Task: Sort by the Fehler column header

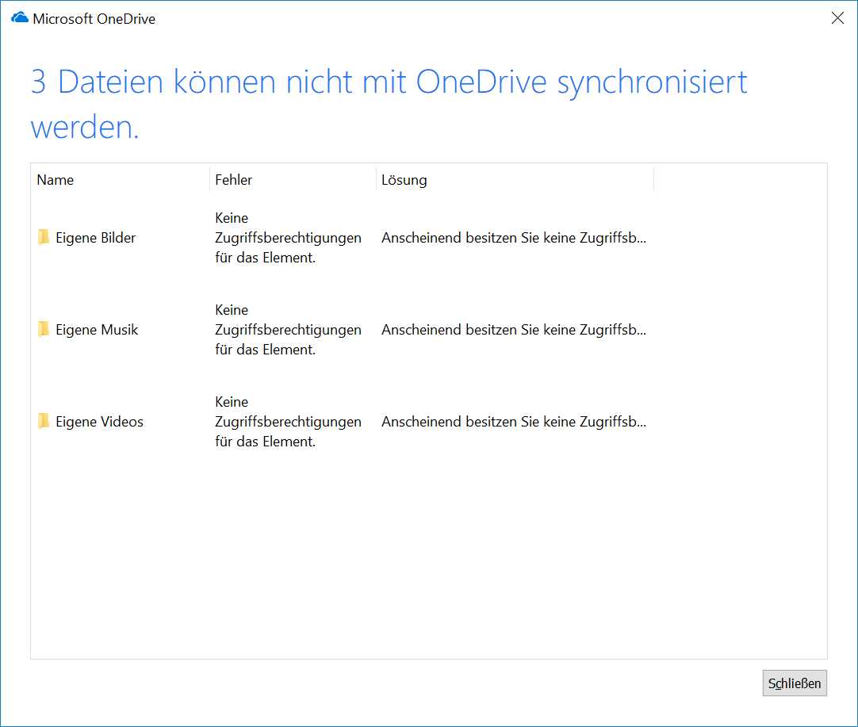Action: tap(293, 180)
